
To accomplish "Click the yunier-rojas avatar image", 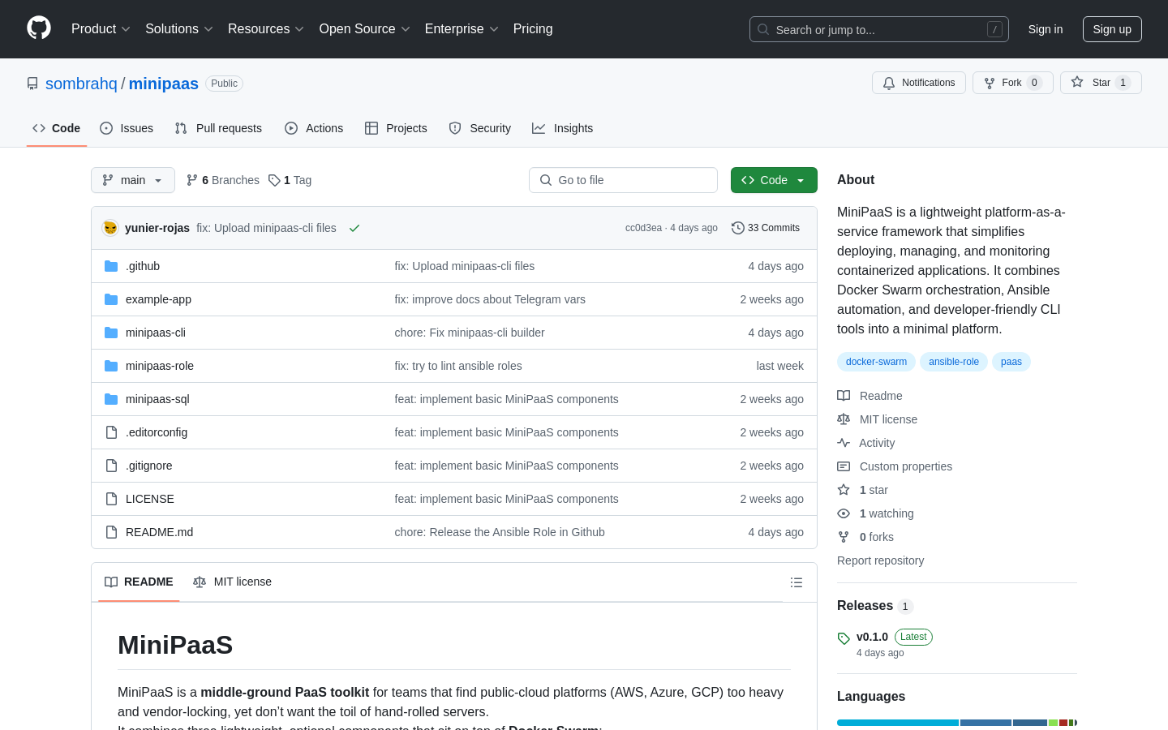I will pos(110,228).
